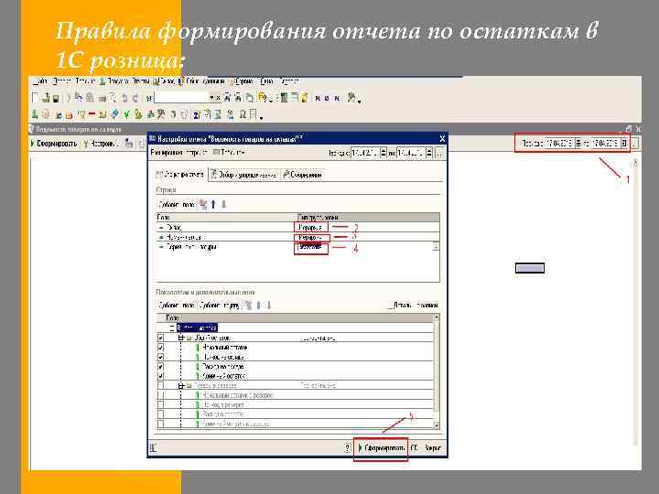Click the Omega symbol icon in the second toolbar

(243, 114)
